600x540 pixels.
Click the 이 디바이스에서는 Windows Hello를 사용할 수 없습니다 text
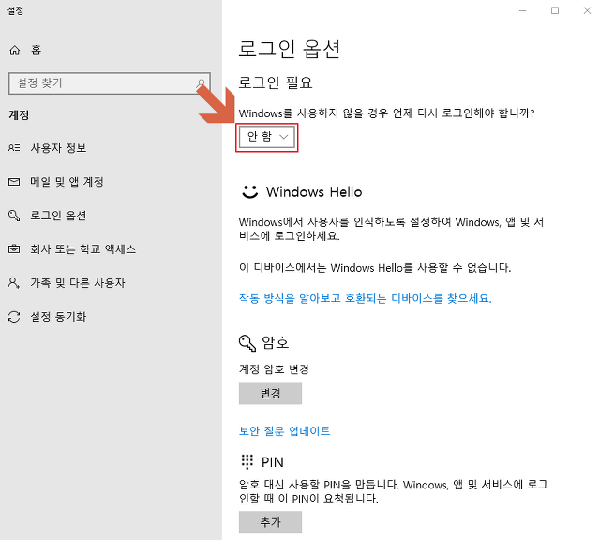375,267
